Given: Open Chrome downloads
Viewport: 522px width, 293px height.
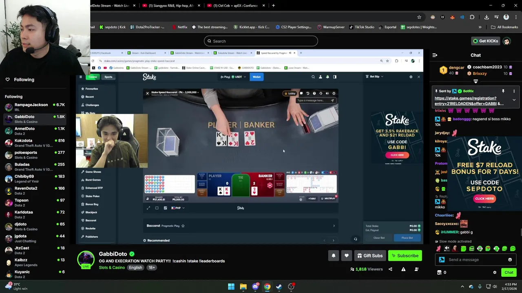Looking at the screenshot, I should pos(487,17).
